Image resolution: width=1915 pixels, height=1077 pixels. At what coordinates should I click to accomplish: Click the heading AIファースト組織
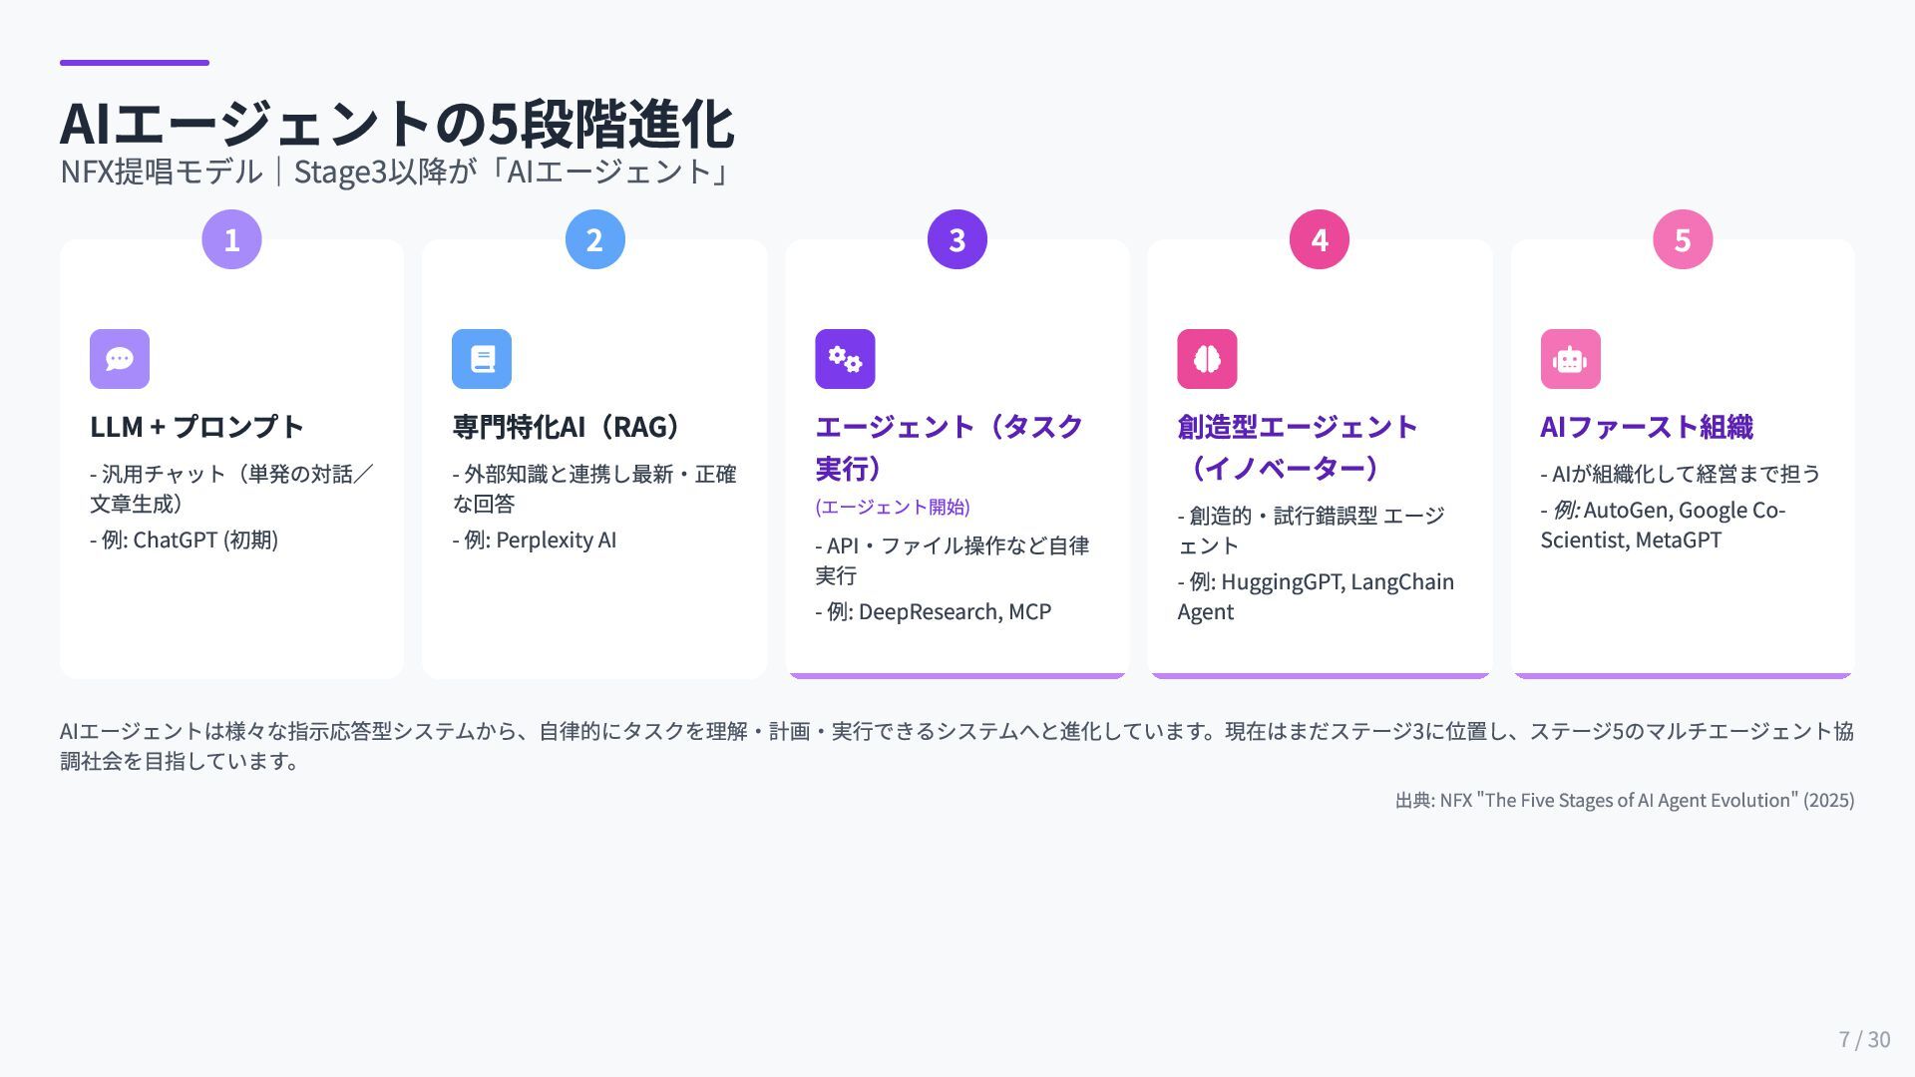[x=1646, y=427]
